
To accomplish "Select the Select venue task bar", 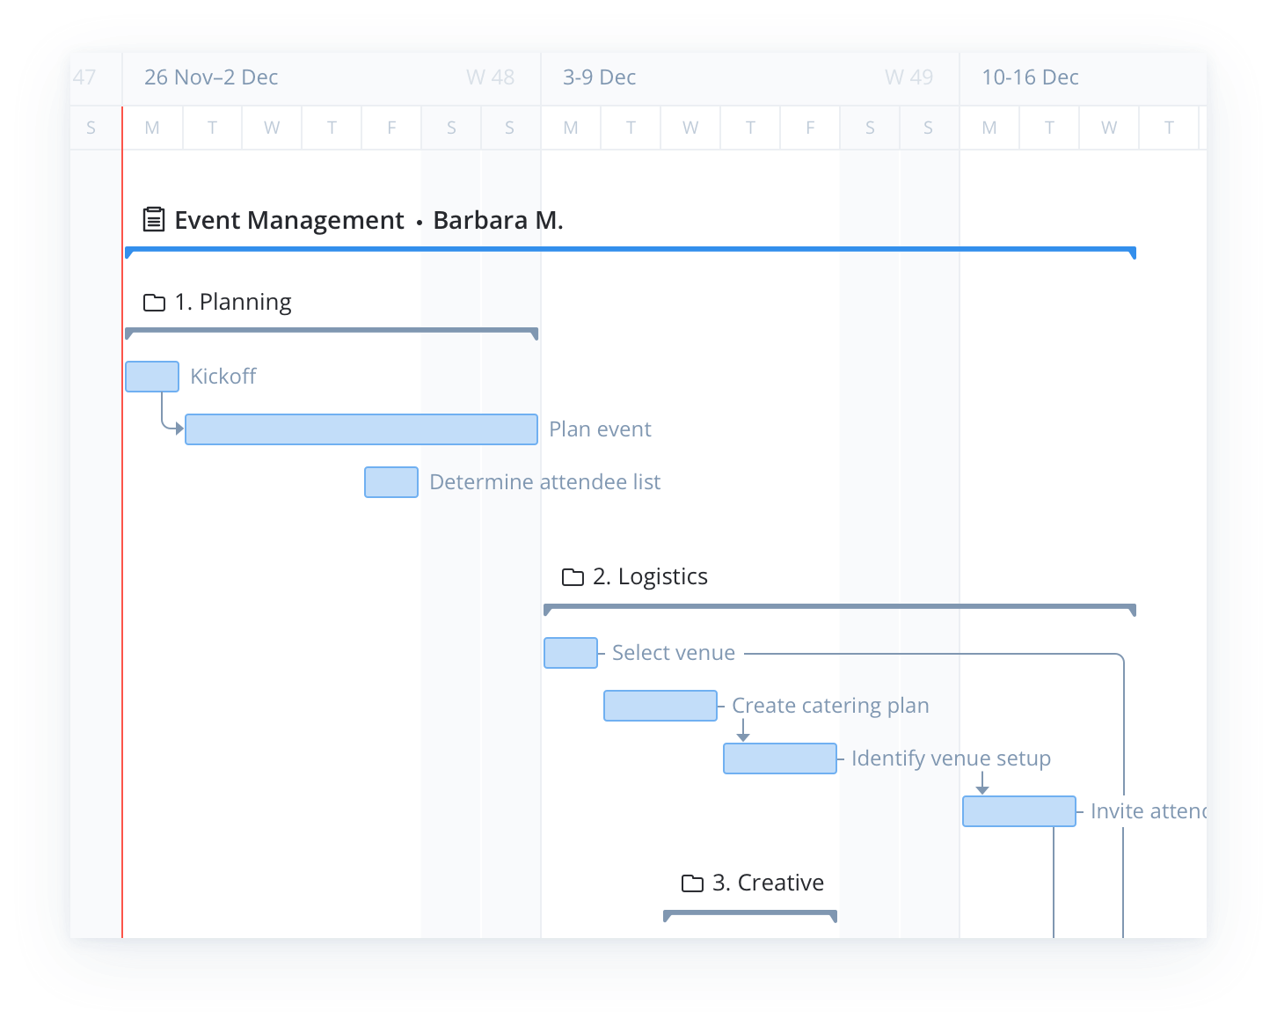I will [570, 652].
